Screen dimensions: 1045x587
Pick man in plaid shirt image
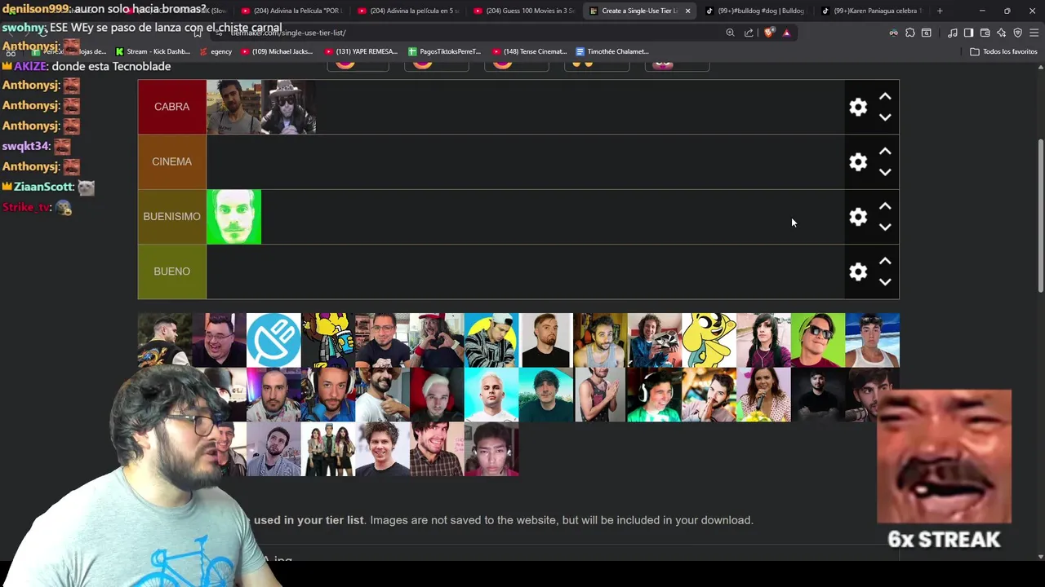437,449
